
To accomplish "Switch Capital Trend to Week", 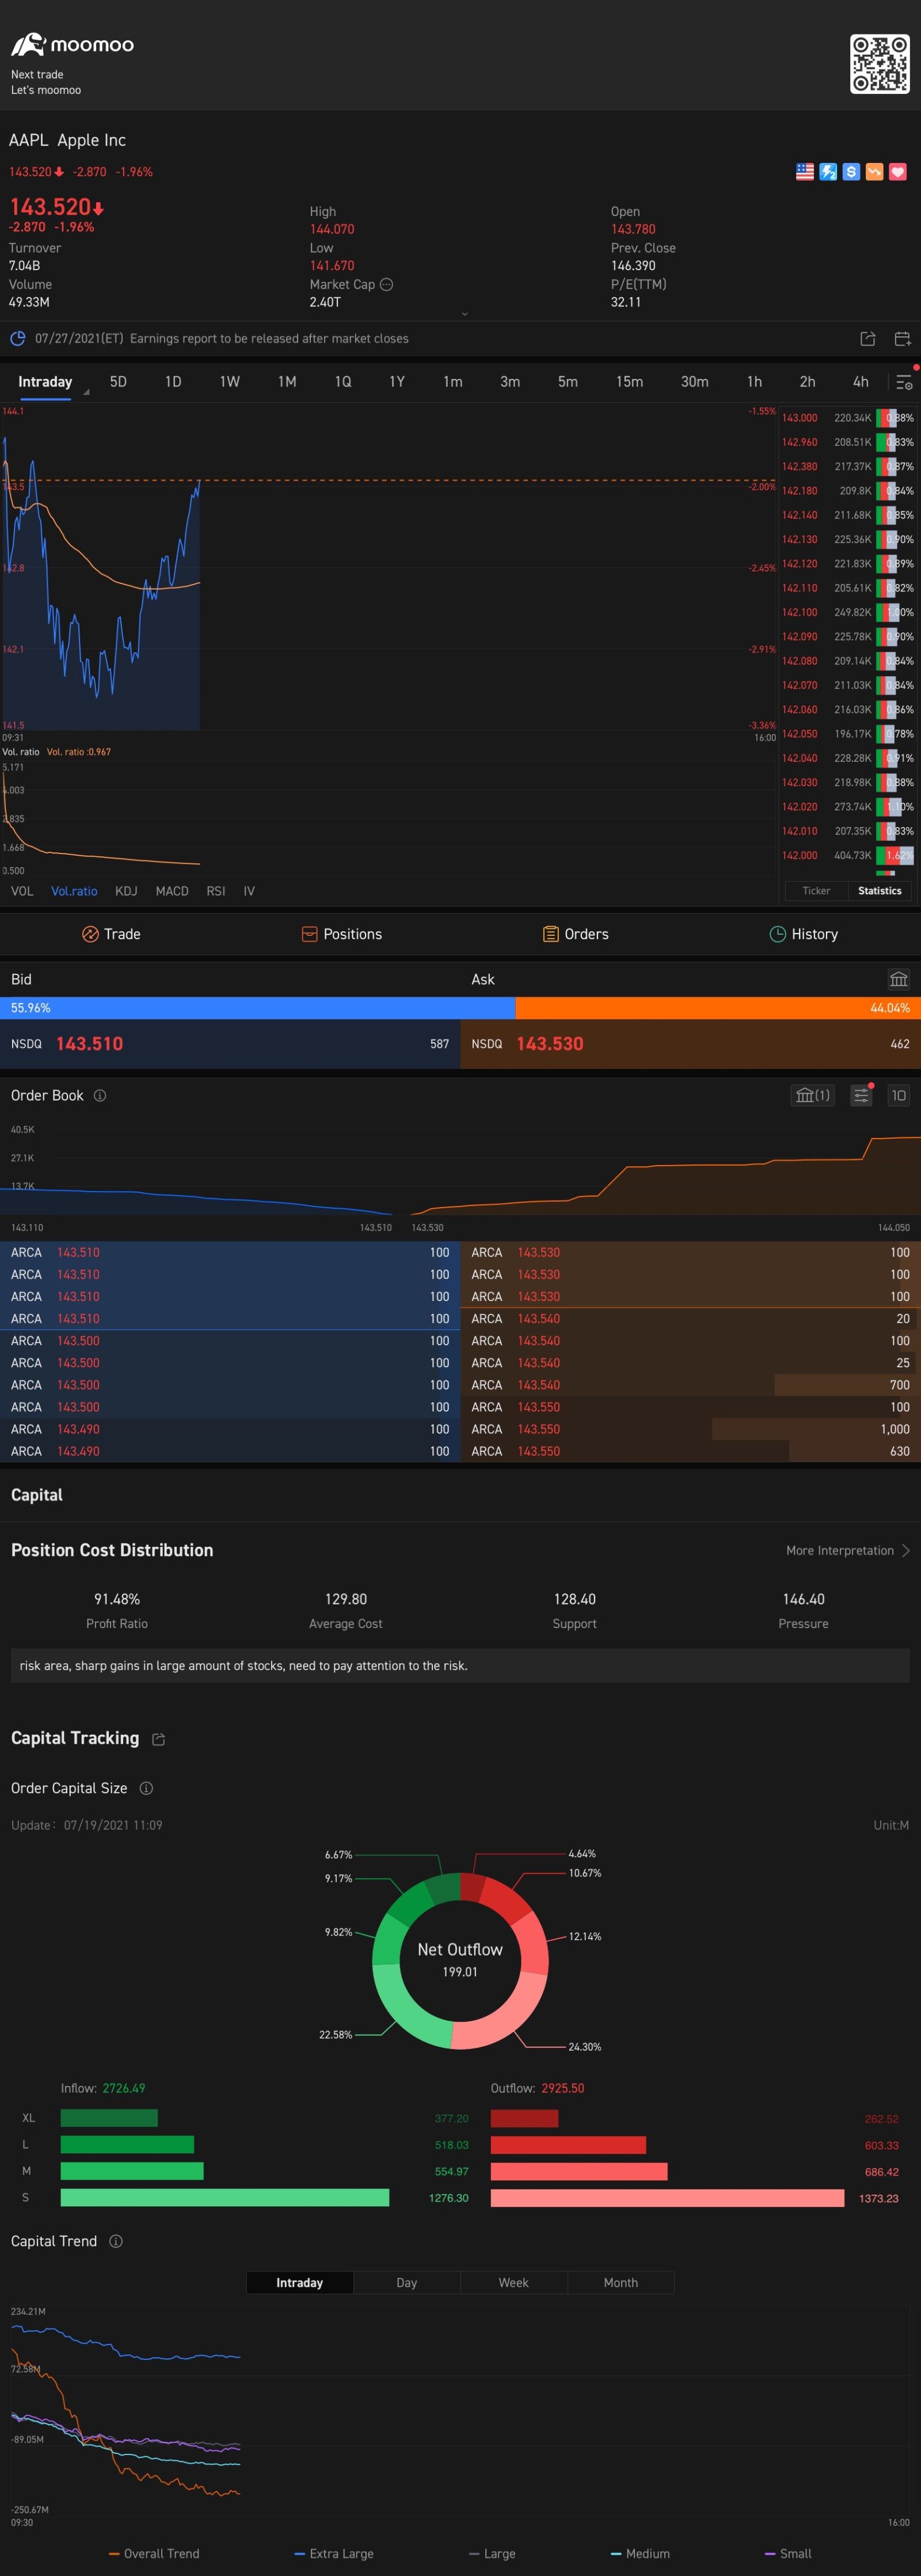I will pyautogui.click(x=514, y=2283).
